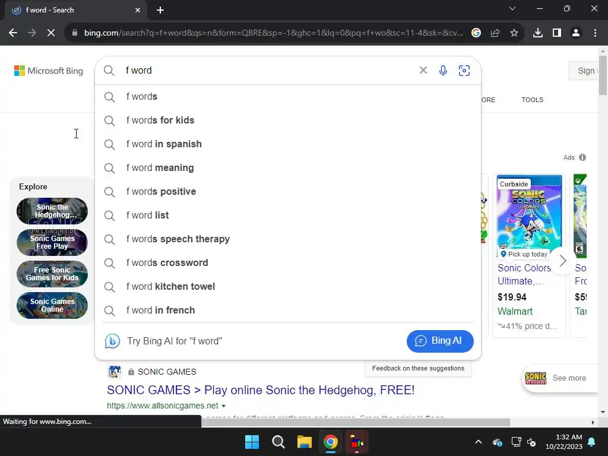Select suggestion "f words"
This screenshot has width=608, height=456.
pyautogui.click(x=288, y=97)
